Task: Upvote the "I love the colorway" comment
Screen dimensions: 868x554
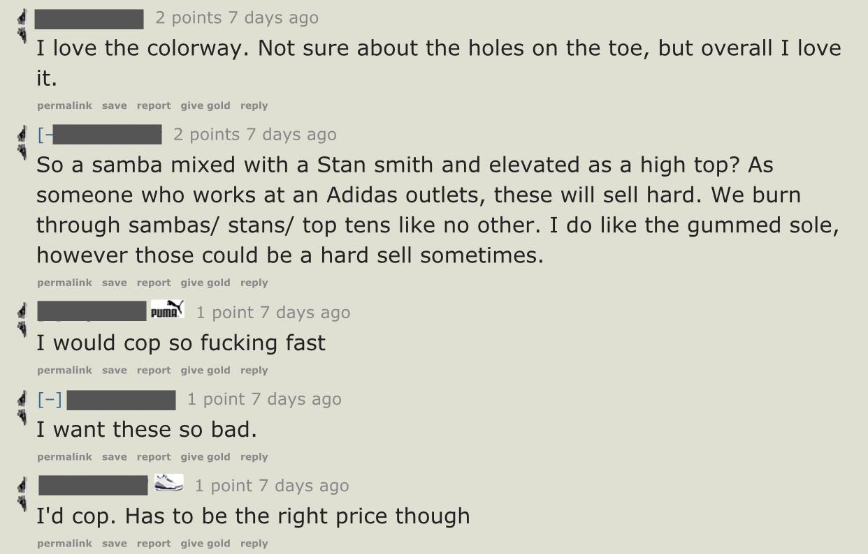Action: click(x=22, y=18)
